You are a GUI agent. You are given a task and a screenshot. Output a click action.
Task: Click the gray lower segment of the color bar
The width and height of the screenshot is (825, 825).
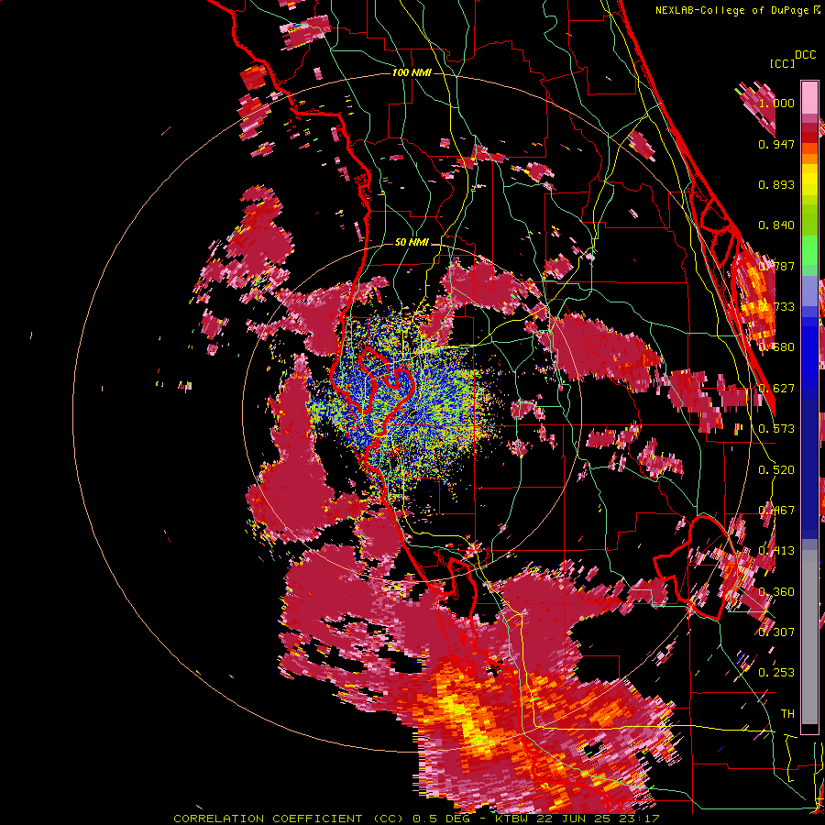click(x=809, y=639)
